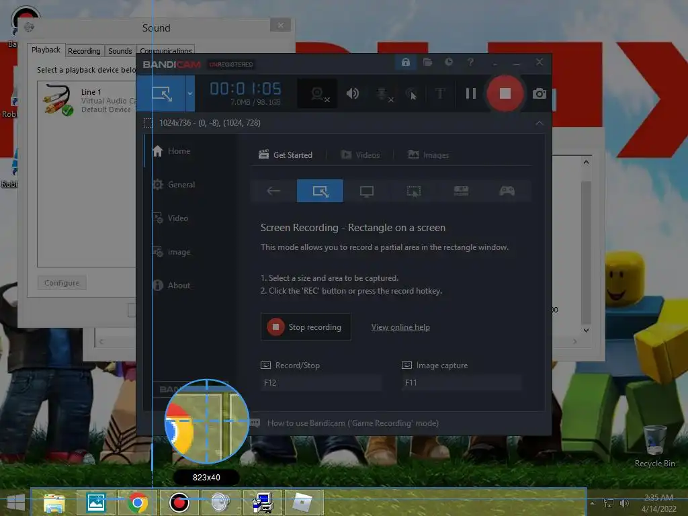Open the output folder icon in title bar

click(427, 62)
